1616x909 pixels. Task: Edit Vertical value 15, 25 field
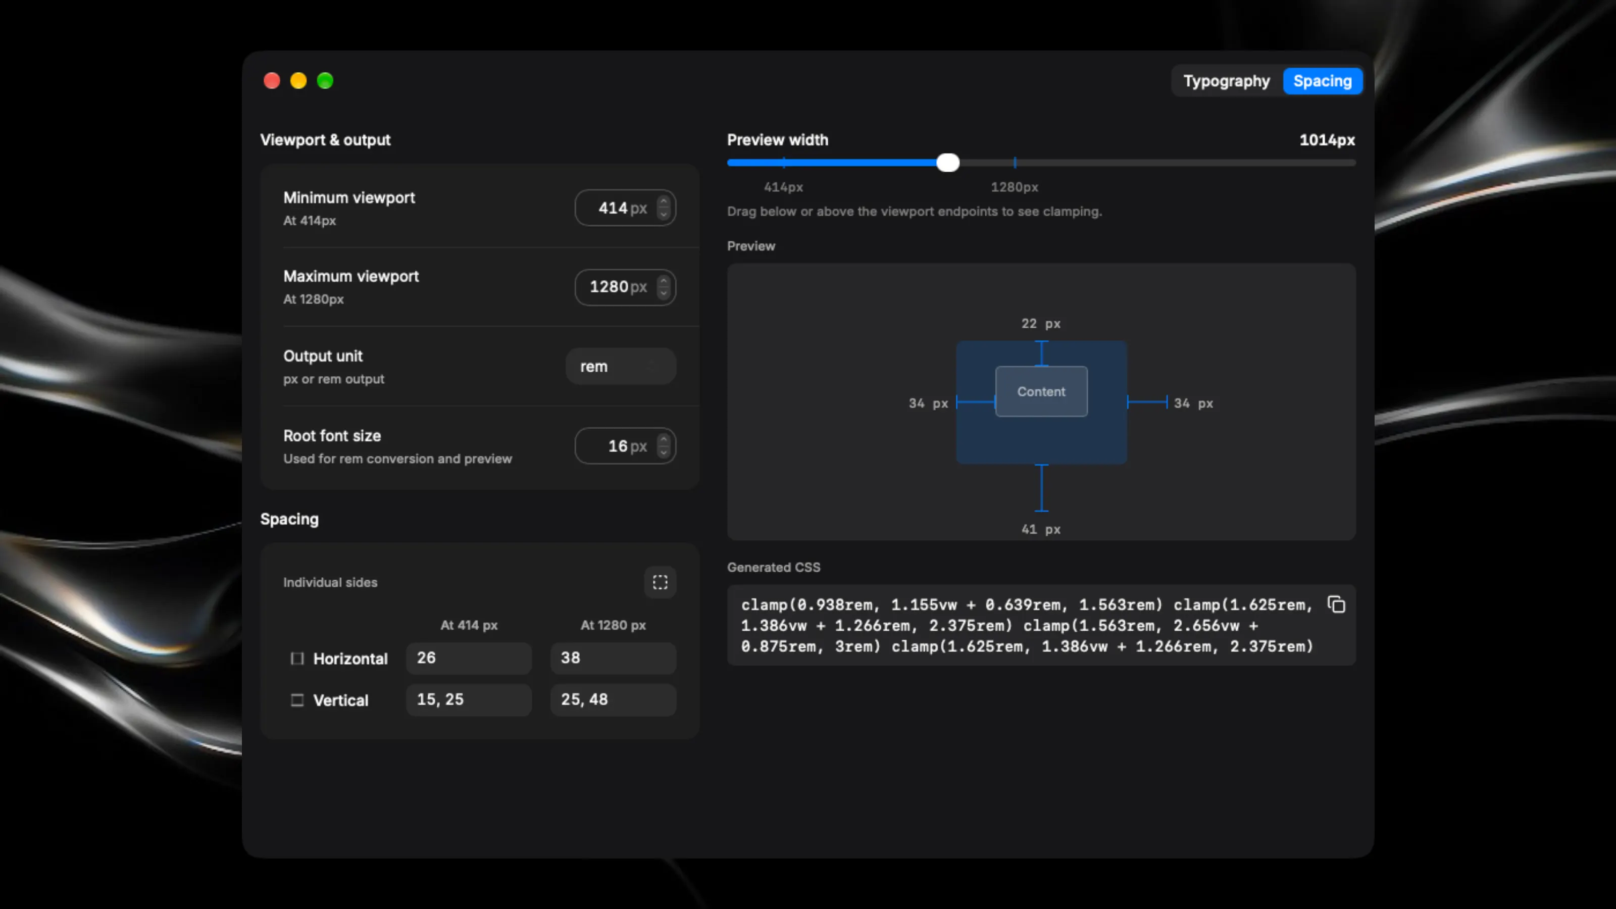coord(469,699)
